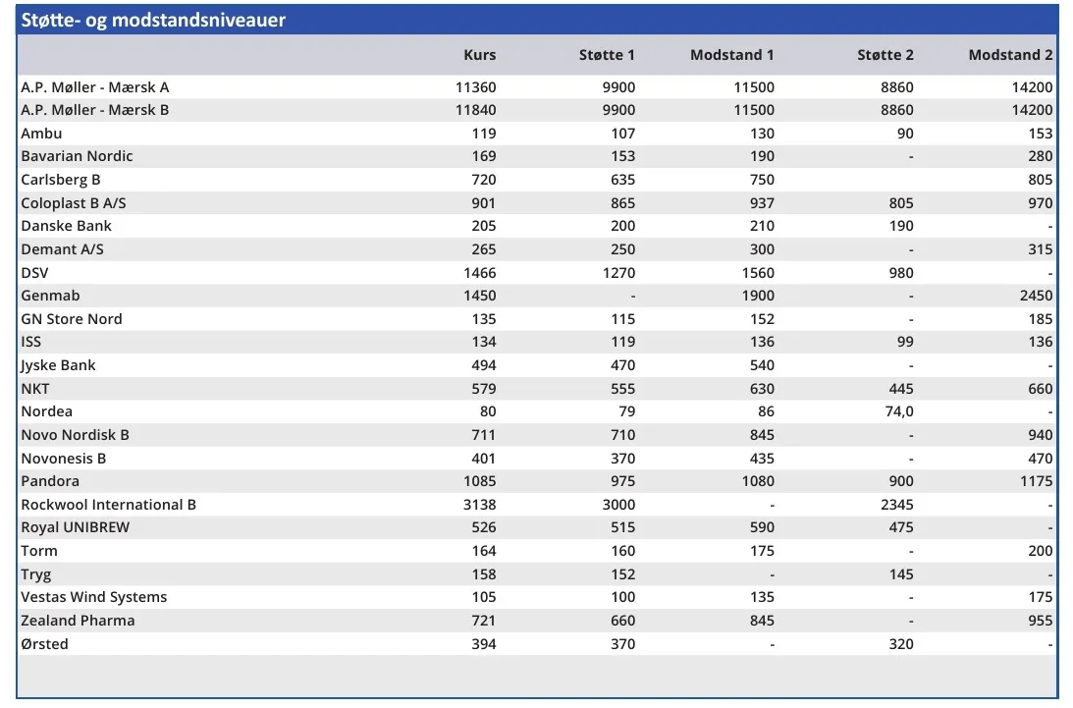
Task: Click the Kurs column header
Action: [479, 55]
